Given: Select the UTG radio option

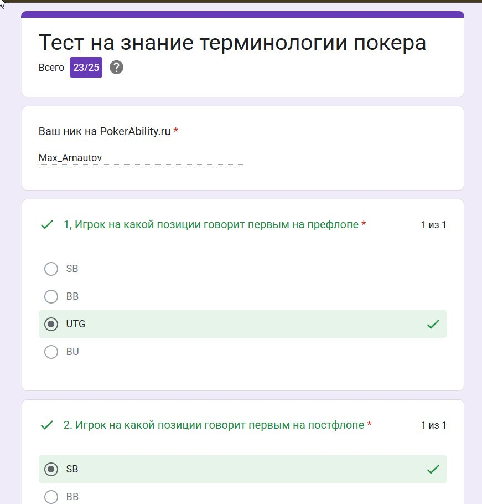Looking at the screenshot, I should [x=51, y=324].
